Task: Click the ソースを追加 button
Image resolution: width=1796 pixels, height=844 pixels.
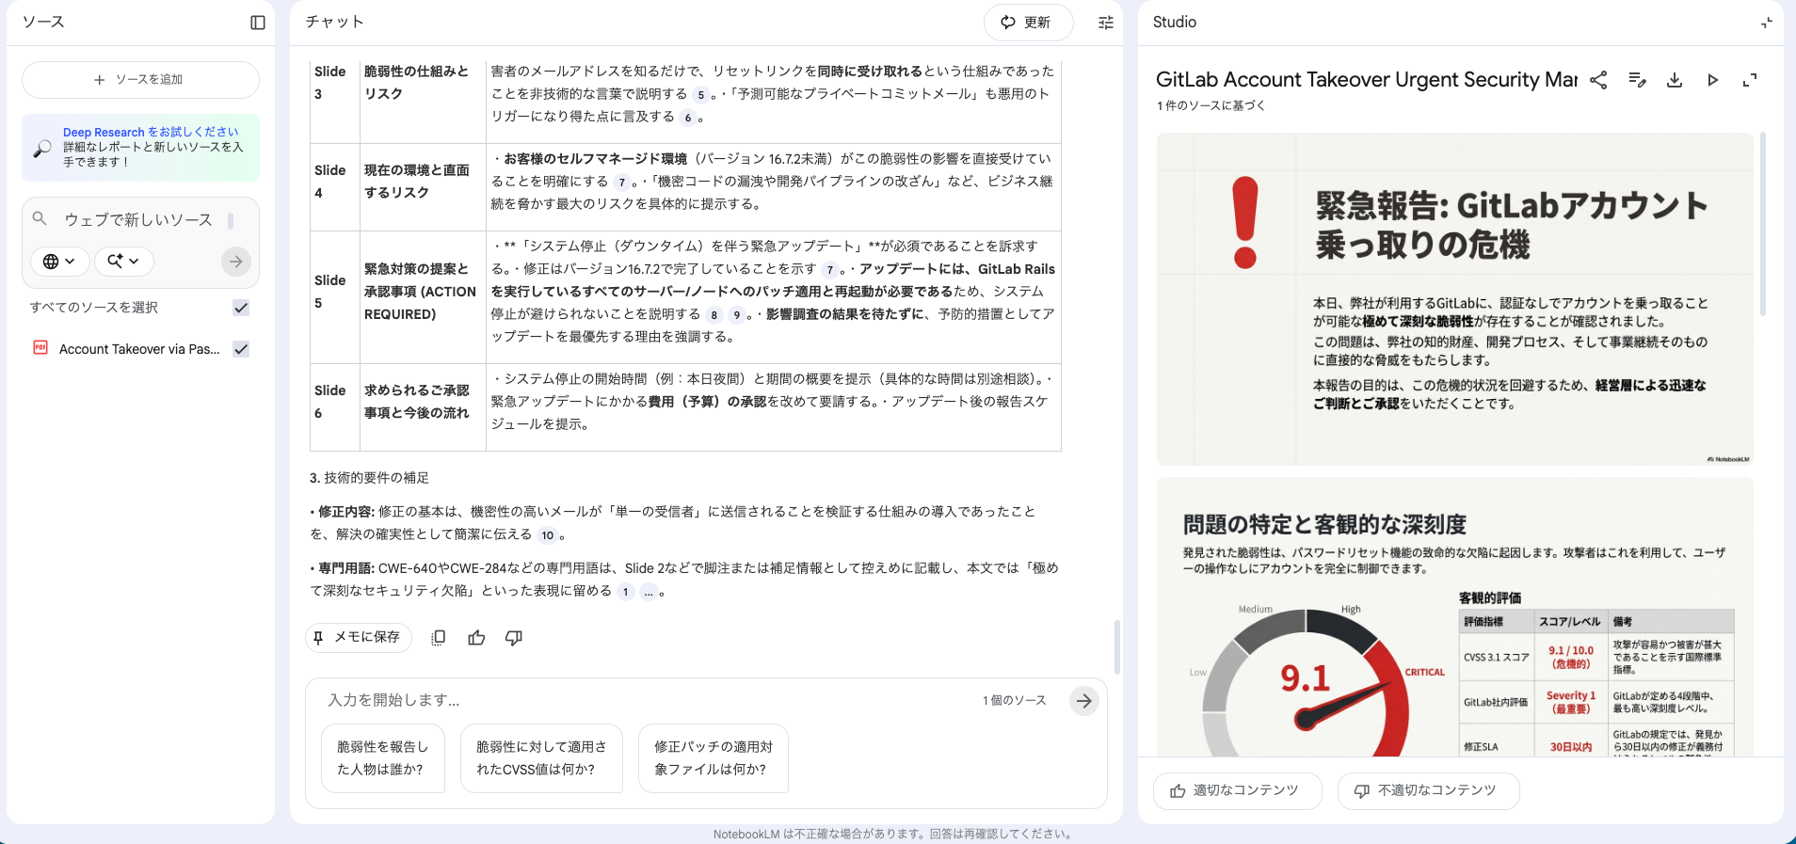Action: (140, 80)
